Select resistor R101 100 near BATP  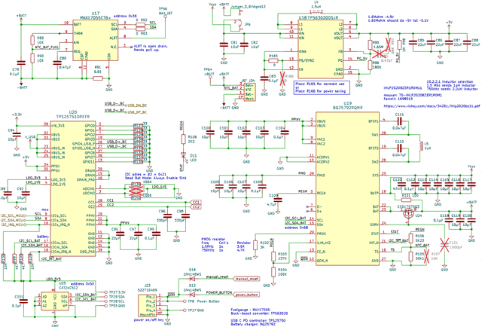point(407,200)
